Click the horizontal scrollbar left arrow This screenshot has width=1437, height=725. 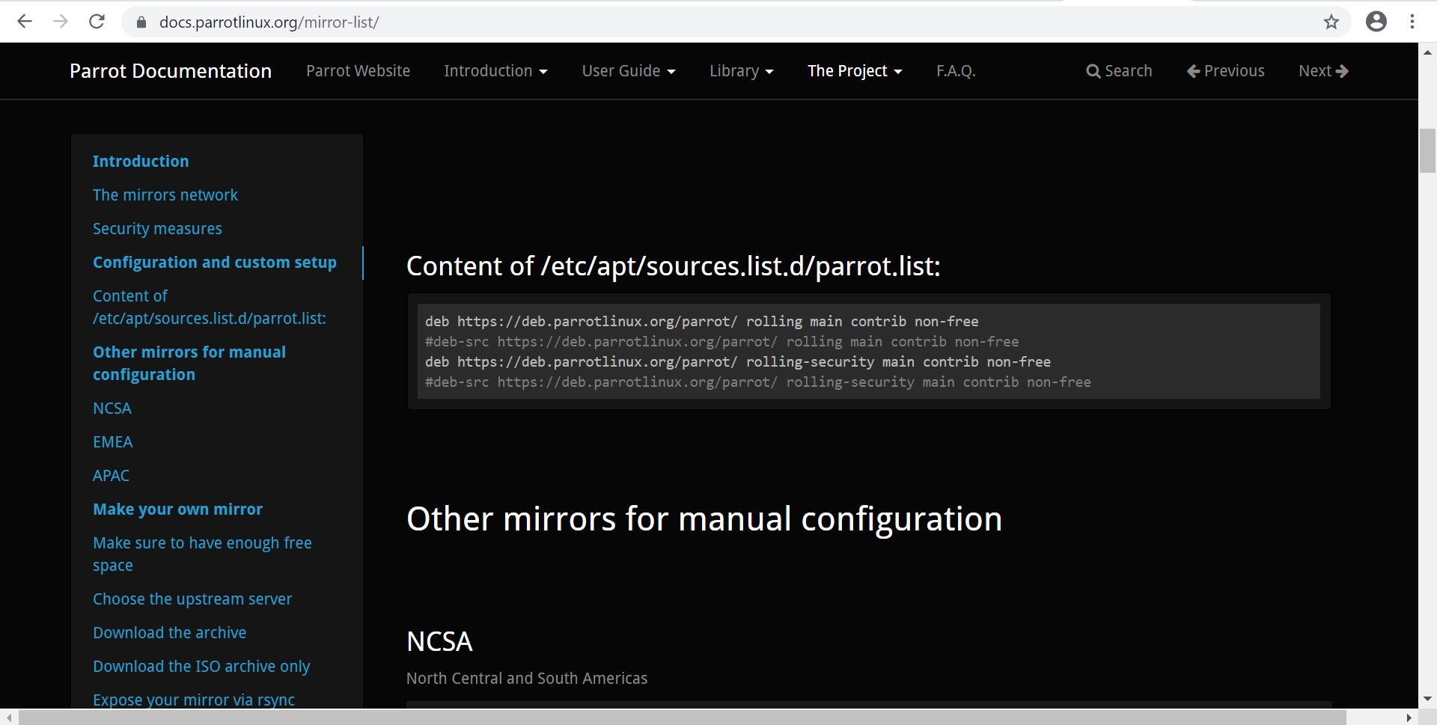[8, 718]
